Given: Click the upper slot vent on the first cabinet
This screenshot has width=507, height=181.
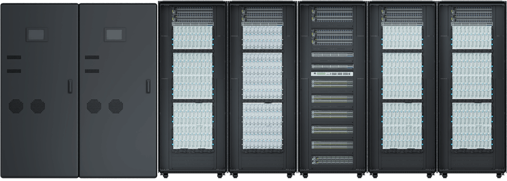Looking at the screenshot, I should pyautogui.click(x=14, y=57).
